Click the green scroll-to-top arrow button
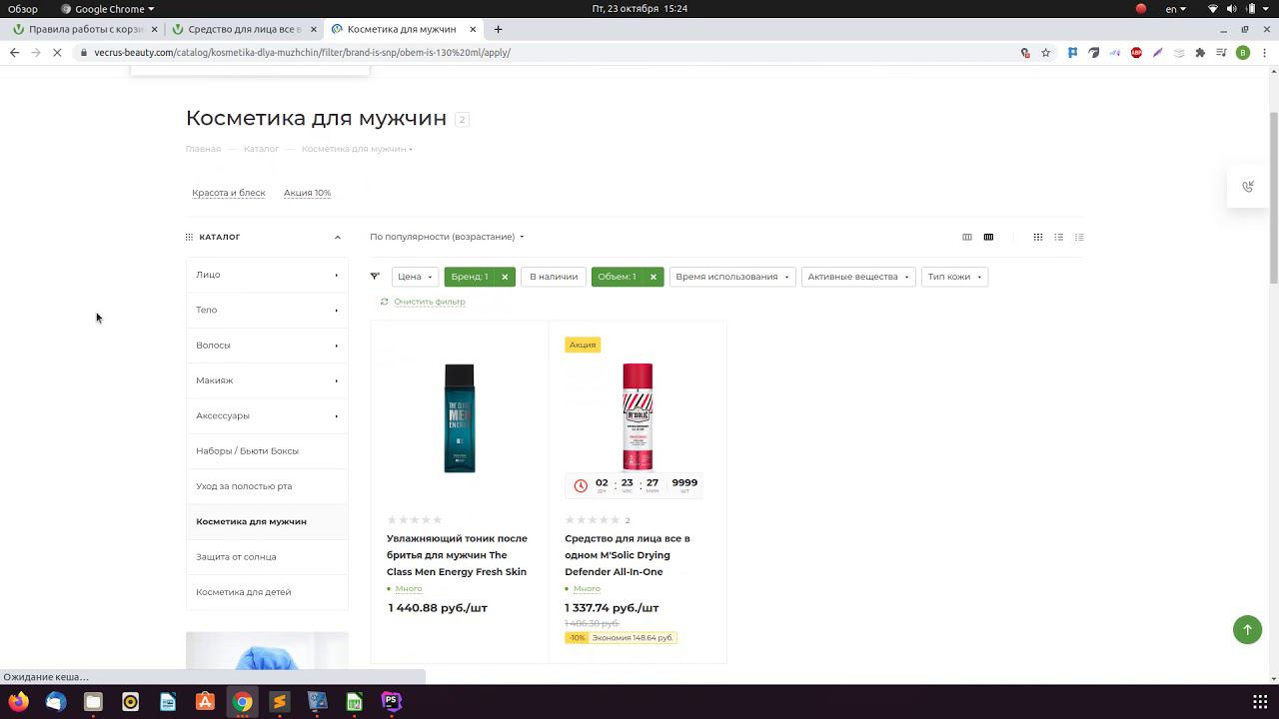Screen dimensions: 1279x719 tap(1247, 629)
